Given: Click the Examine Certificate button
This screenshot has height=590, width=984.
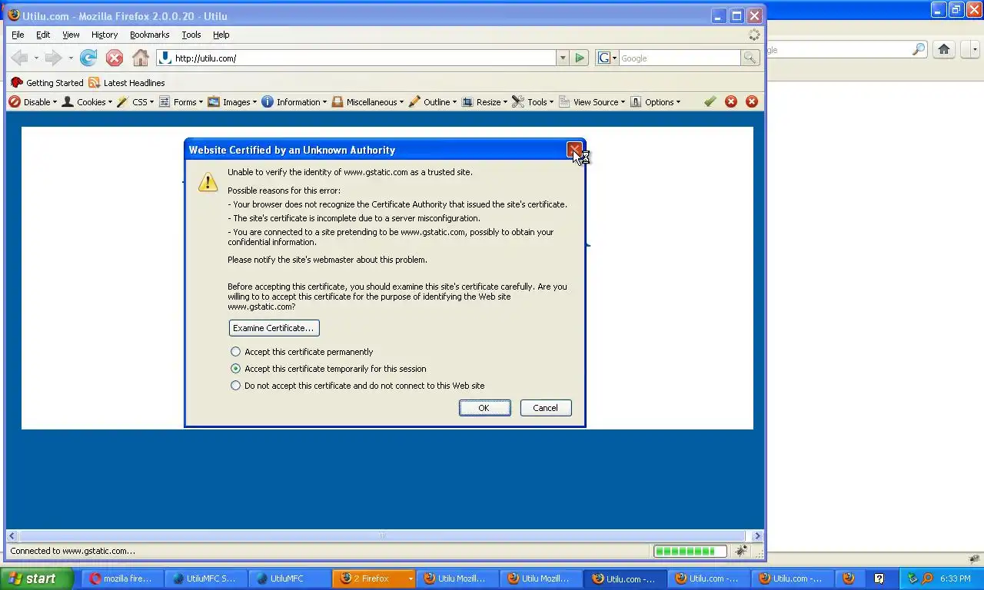Looking at the screenshot, I should point(274,328).
